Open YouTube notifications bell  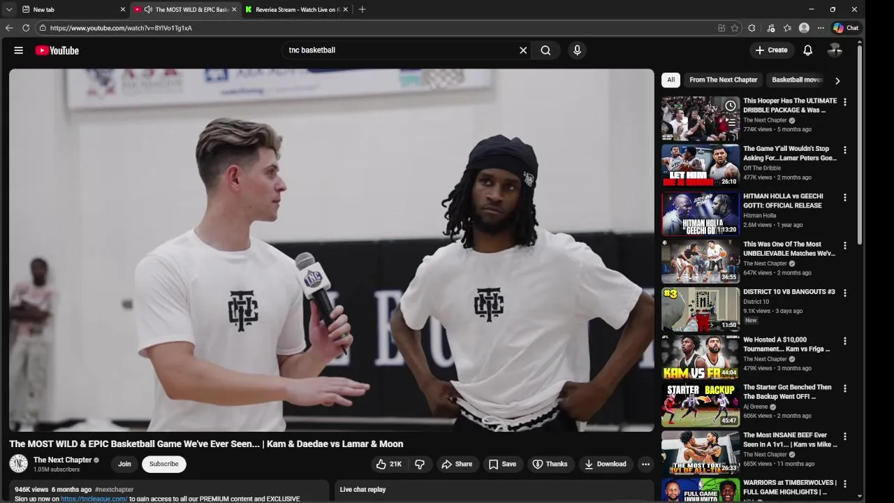coord(807,50)
